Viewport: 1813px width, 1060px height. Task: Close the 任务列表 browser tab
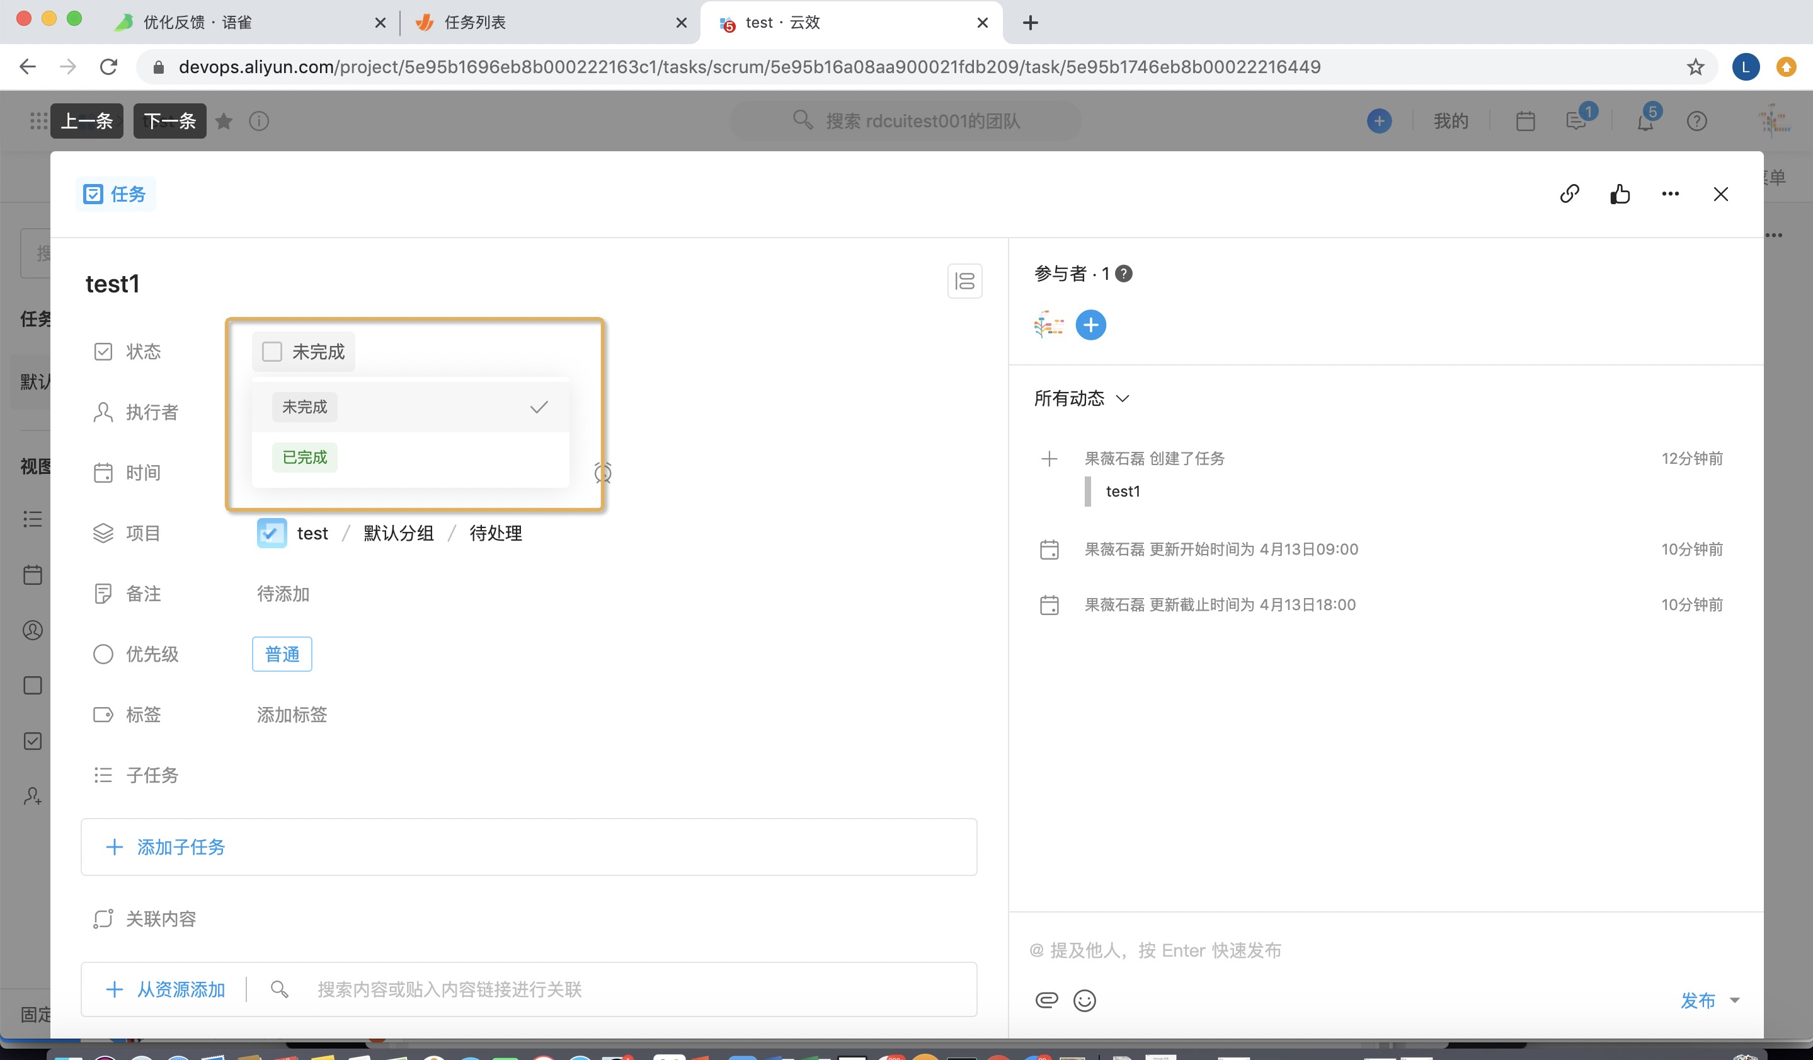[x=680, y=22]
